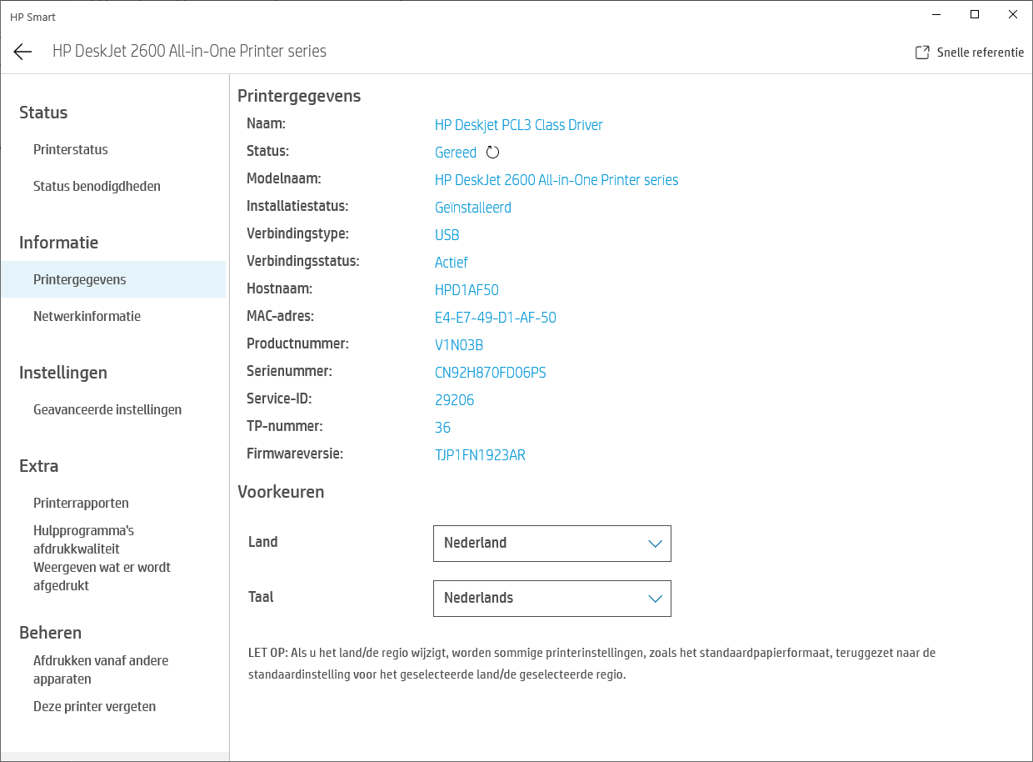Open Weergeven wat er wordt afgedrukt
Image resolution: width=1033 pixels, height=762 pixels.
pyautogui.click(x=102, y=576)
